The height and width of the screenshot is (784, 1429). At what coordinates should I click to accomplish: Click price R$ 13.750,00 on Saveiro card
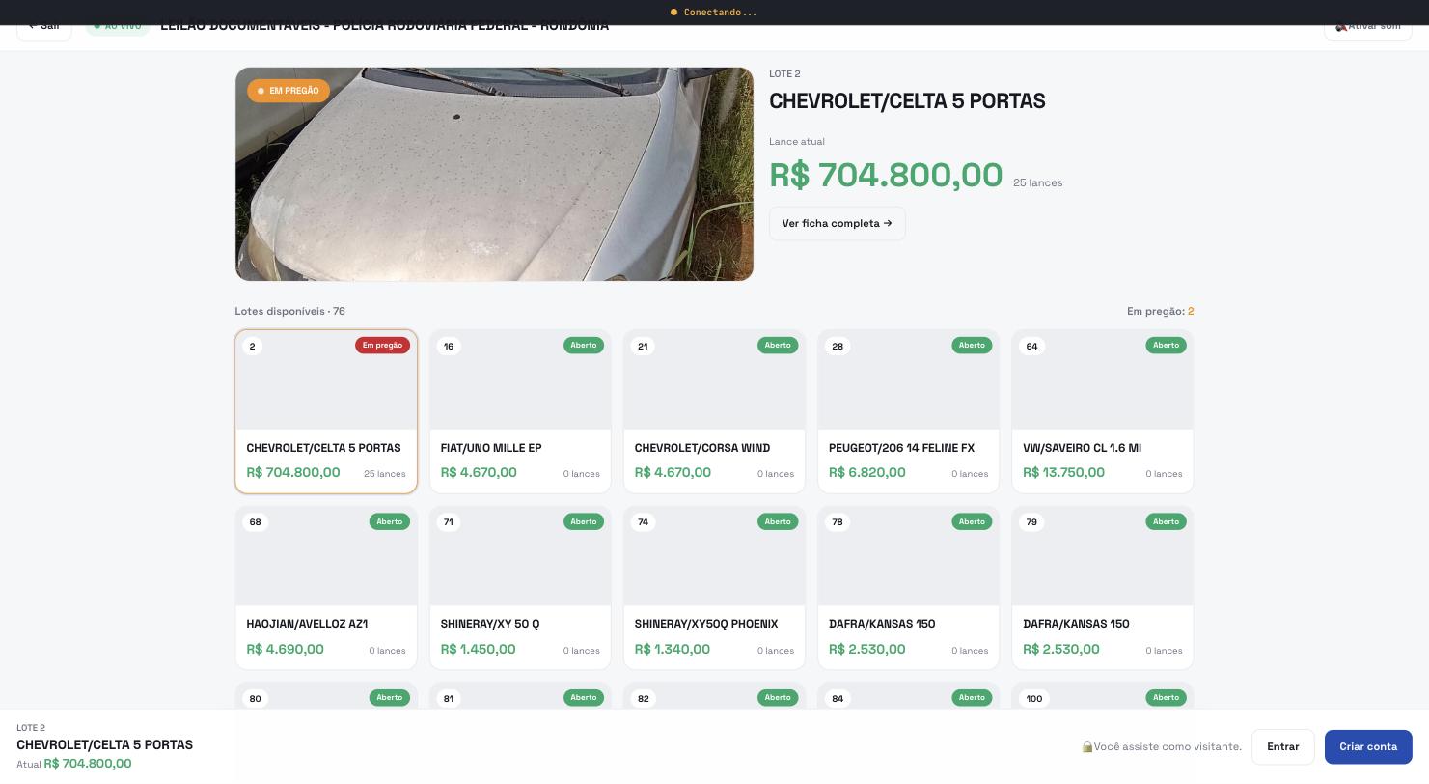pos(1063,472)
